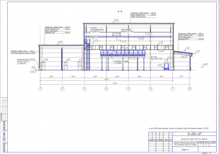Select axis bubble number 4
219x154 pixels.
106,89
